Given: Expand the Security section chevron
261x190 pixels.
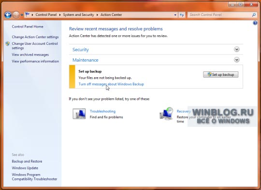Looking at the screenshot, I should (x=236, y=49).
